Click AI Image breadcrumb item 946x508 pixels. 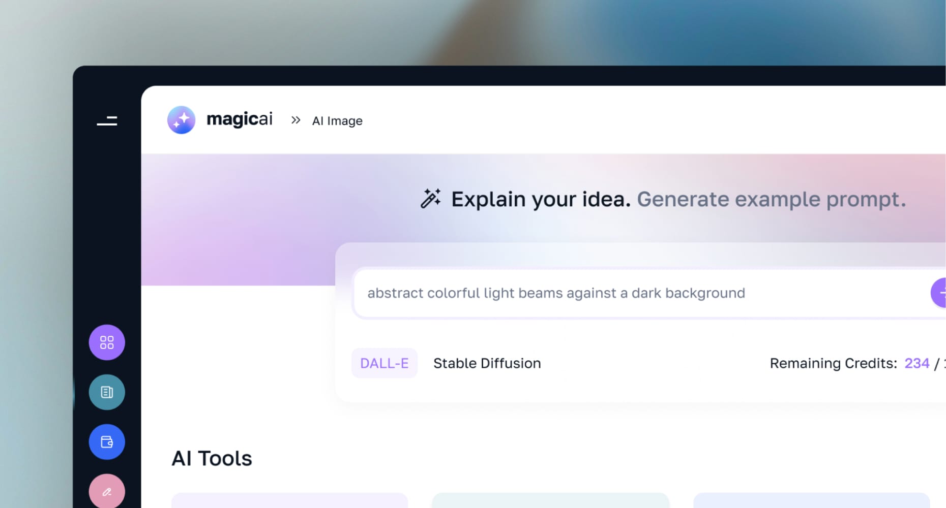337,121
